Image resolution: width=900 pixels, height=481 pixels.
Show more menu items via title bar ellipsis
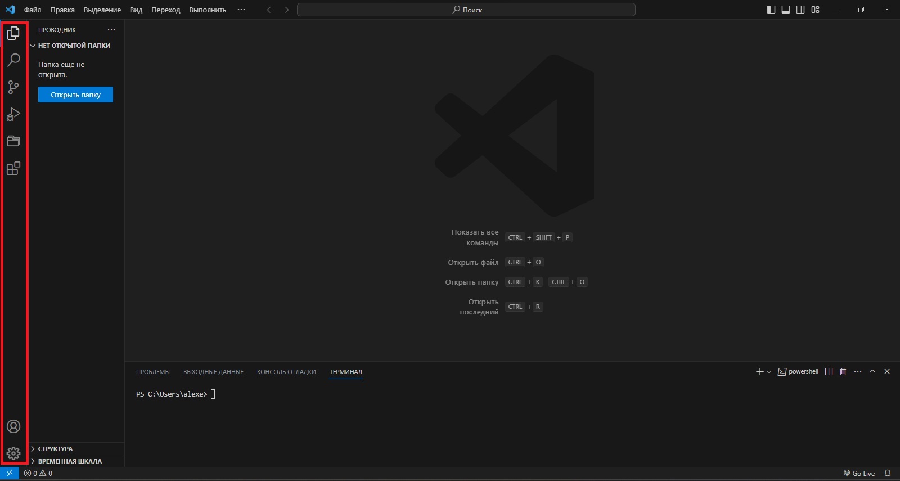pyautogui.click(x=241, y=10)
